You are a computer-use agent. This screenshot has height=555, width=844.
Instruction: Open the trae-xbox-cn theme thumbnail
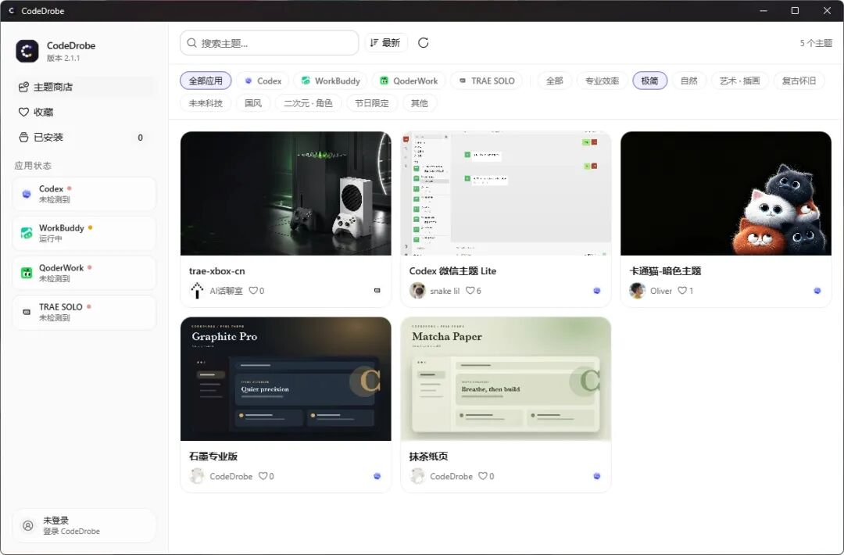click(x=286, y=193)
